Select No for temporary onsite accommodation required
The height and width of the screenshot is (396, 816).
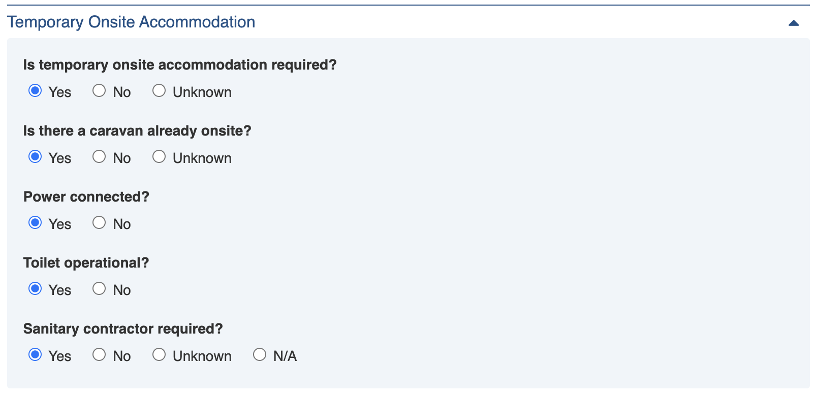(99, 91)
